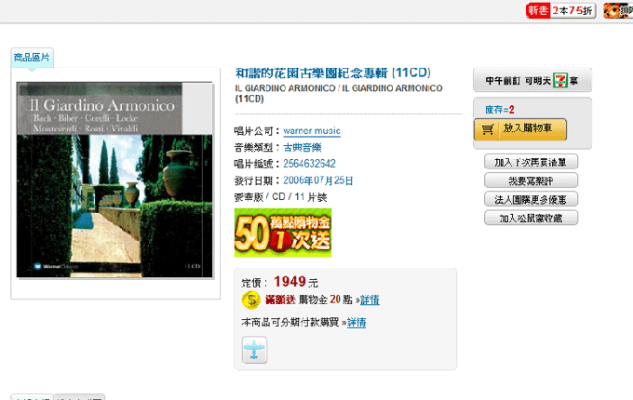Open the 新書 2本75折 promo badge
The image size is (633, 400).
tap(560, 10)
